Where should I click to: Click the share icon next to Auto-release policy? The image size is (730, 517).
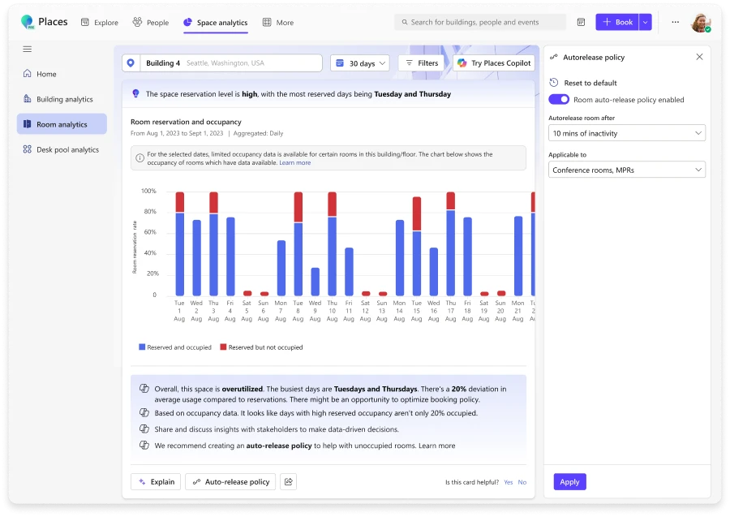point(288,481)
